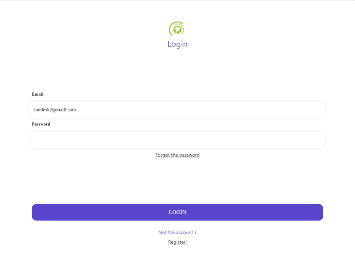Screen dimensions: 355x266
Task: Click the text Not the account ?
Action: tap(177, 232)
